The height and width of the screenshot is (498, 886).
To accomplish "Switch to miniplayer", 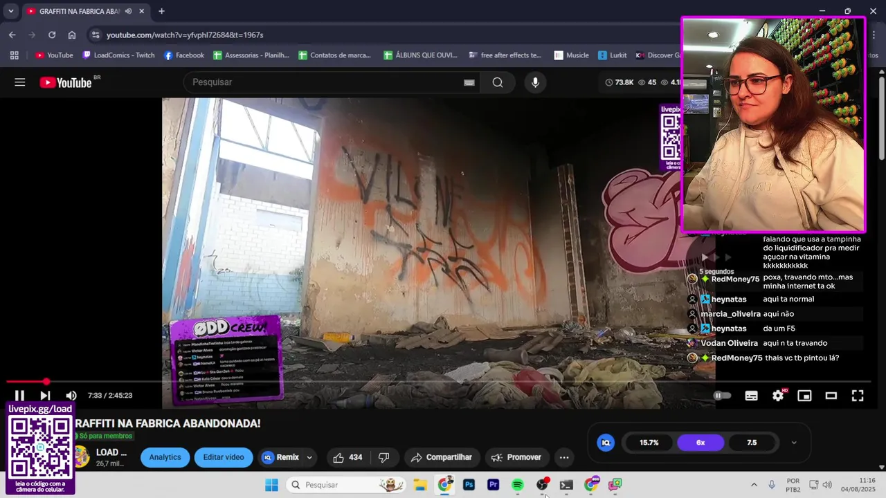I will tap(804, 396).
